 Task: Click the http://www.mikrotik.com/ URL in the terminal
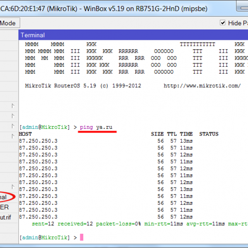202,86
